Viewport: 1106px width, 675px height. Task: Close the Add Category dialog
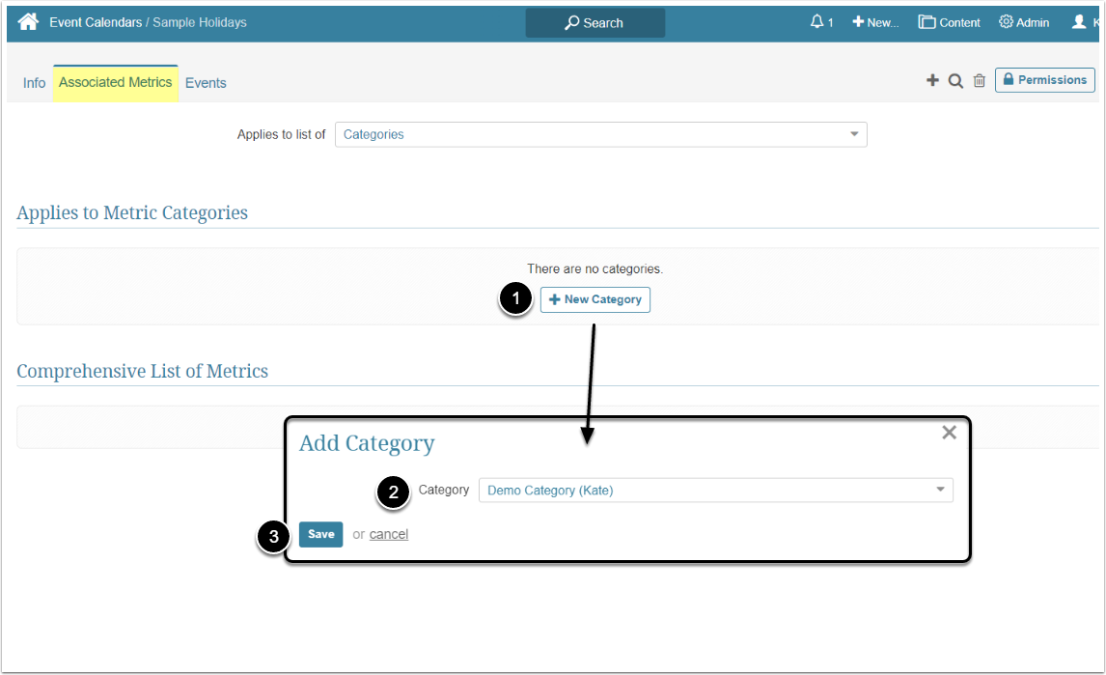click(x=949, y=433)
